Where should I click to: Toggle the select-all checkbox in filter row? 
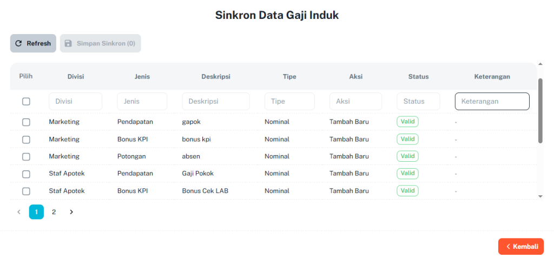click(x=26, y=102)
